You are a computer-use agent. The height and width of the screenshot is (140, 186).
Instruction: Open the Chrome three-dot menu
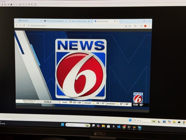pos(149,26)
